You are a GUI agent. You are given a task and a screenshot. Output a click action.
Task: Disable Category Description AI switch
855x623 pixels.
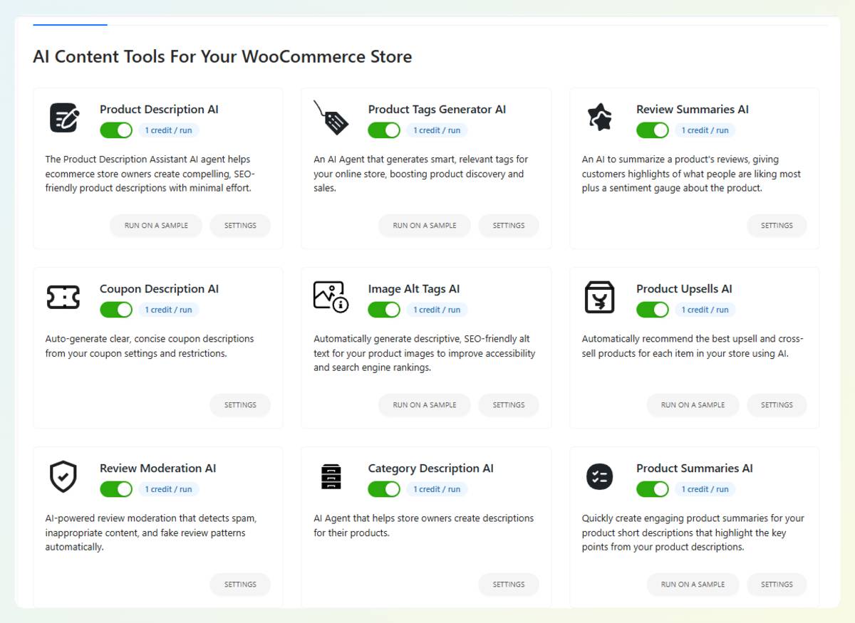point(384,489)
